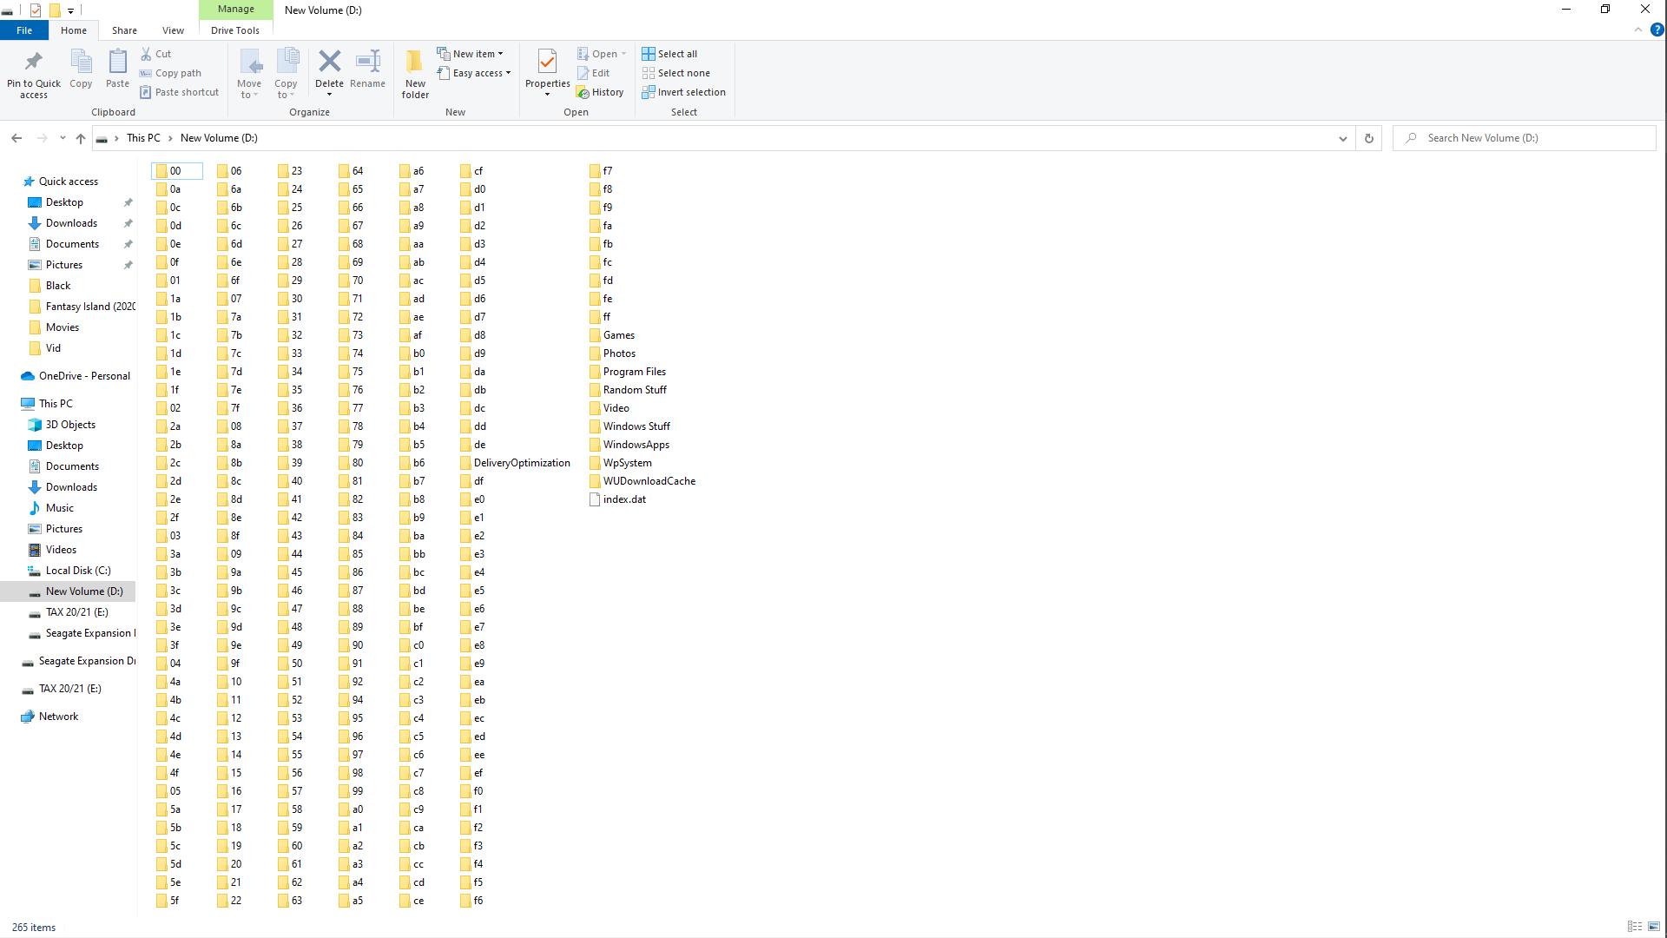The height and width of the screenshot is (938, 1667).
Task: Expand the address bar history dropdown
Action: tap(1342, 138)
